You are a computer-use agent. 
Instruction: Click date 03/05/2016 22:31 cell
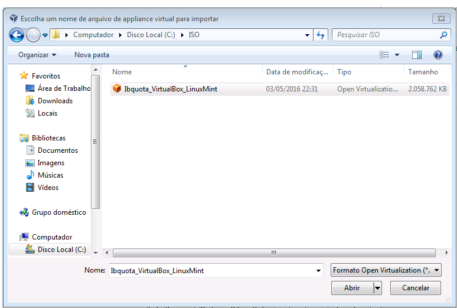pyautogui.click(x=292, y=89)
